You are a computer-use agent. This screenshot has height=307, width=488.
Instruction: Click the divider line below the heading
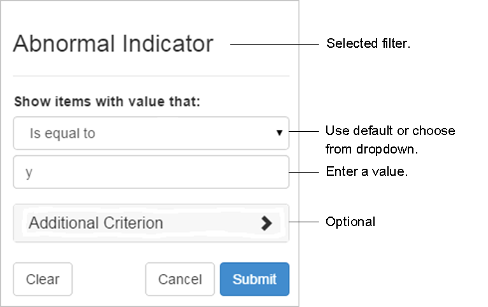click(151, 76)
